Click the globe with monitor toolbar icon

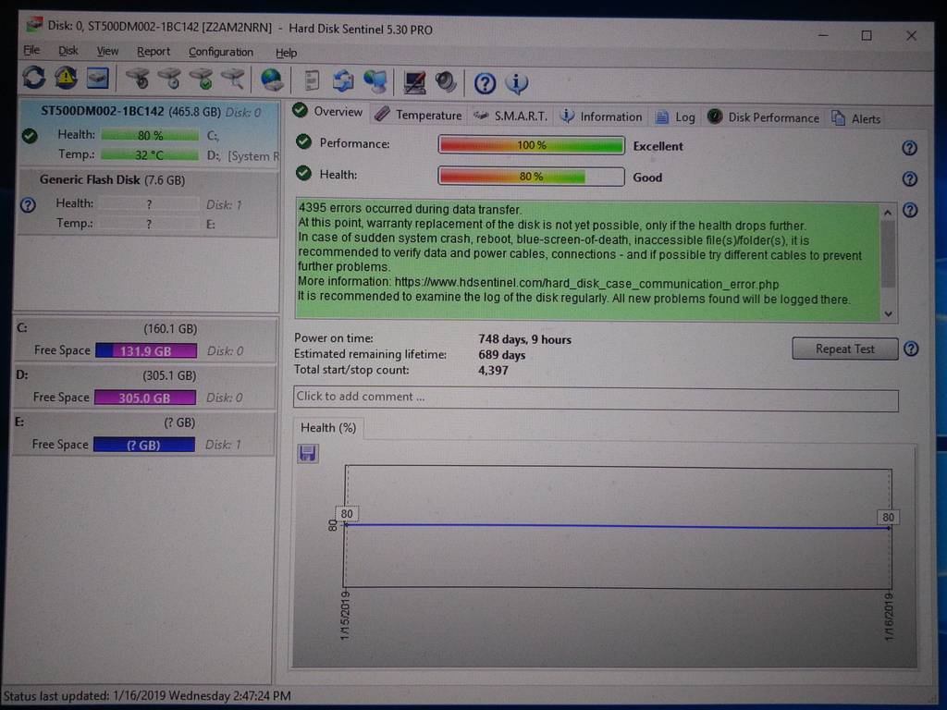point(375,82)
